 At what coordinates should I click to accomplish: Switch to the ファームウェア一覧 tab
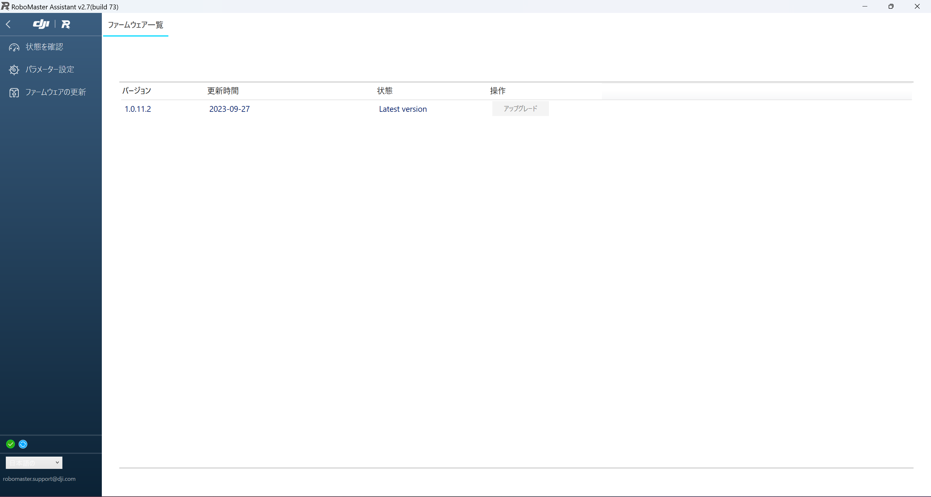[135, 25]
